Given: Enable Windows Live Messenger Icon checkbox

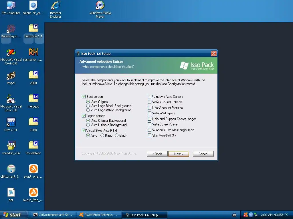Looking at the screenshot, I should [149, 130].
